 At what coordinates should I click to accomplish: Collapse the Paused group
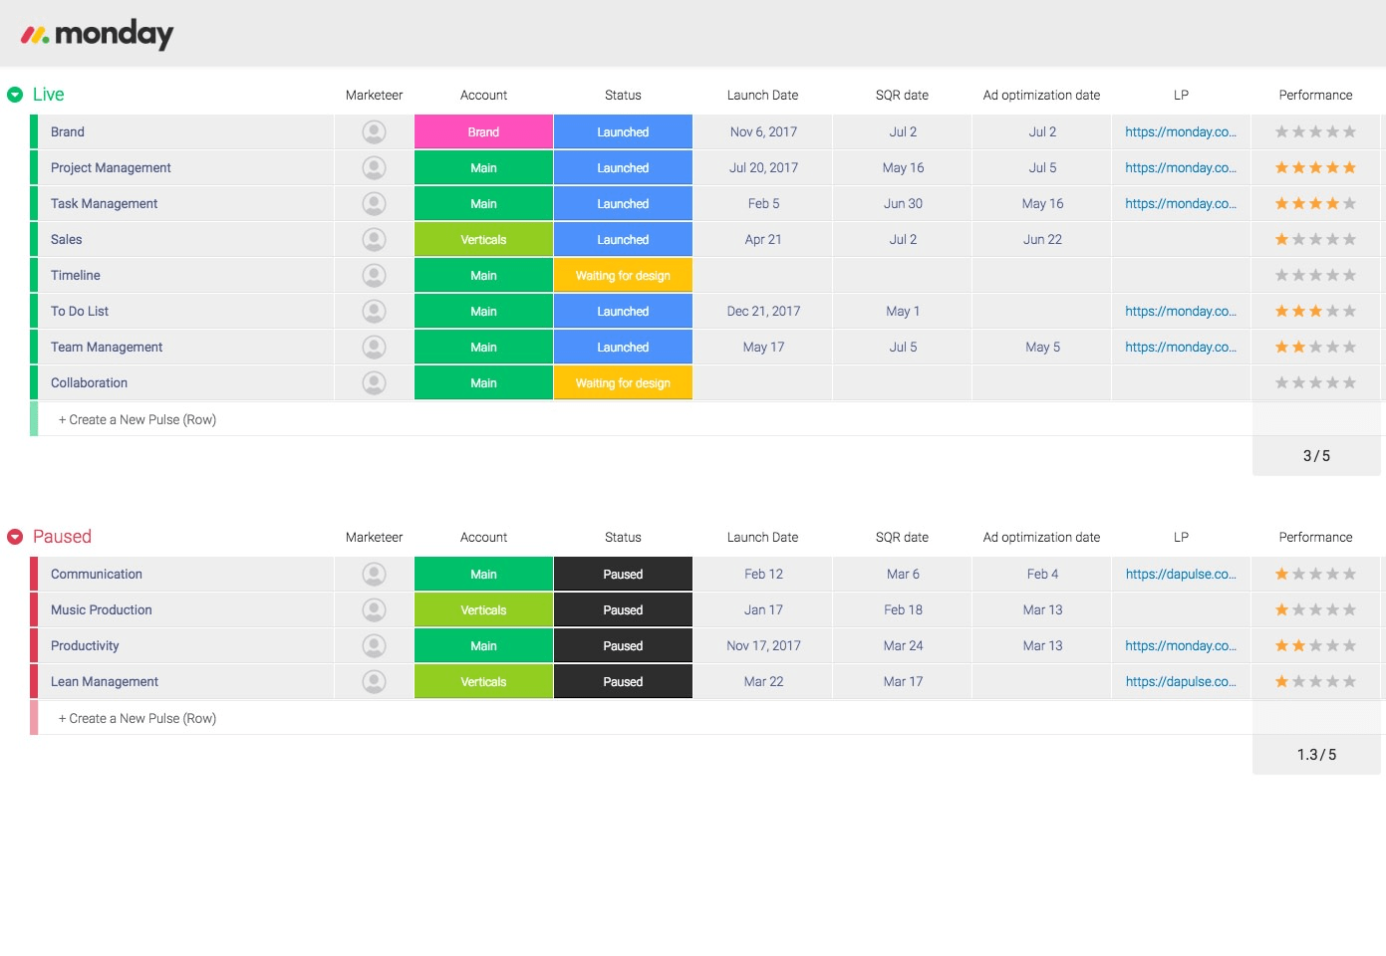(x=15, y=537)
